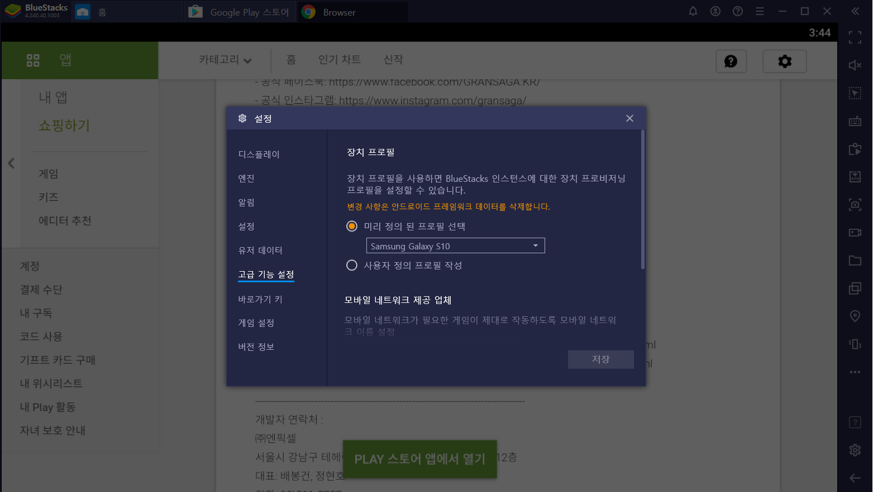Screen dimensions: 873x492
Task: Mute the volume in side toolbar
Action: [x=855, y=65]
